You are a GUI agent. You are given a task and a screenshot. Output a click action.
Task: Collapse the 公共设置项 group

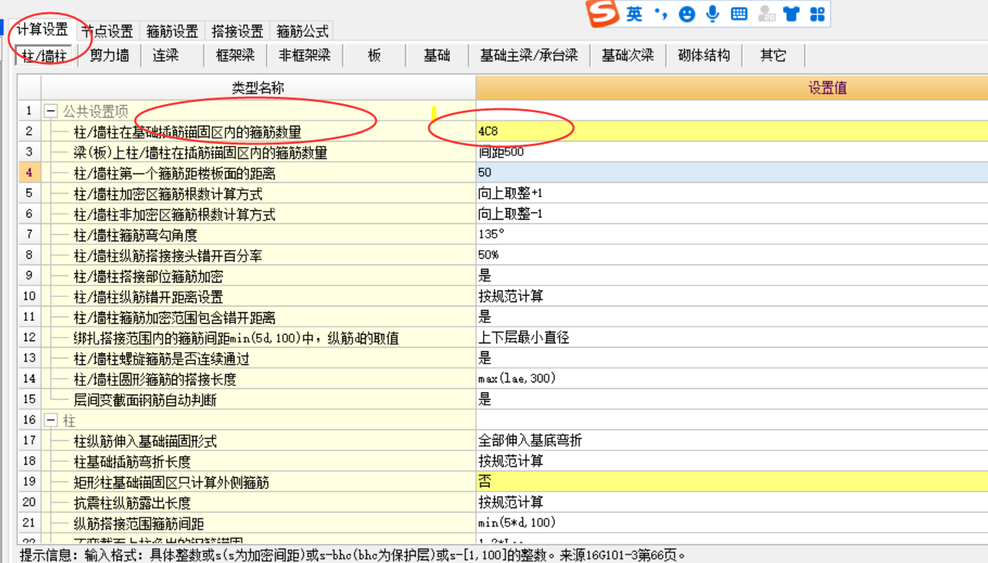pyautogui.click(x=51, y=111)
